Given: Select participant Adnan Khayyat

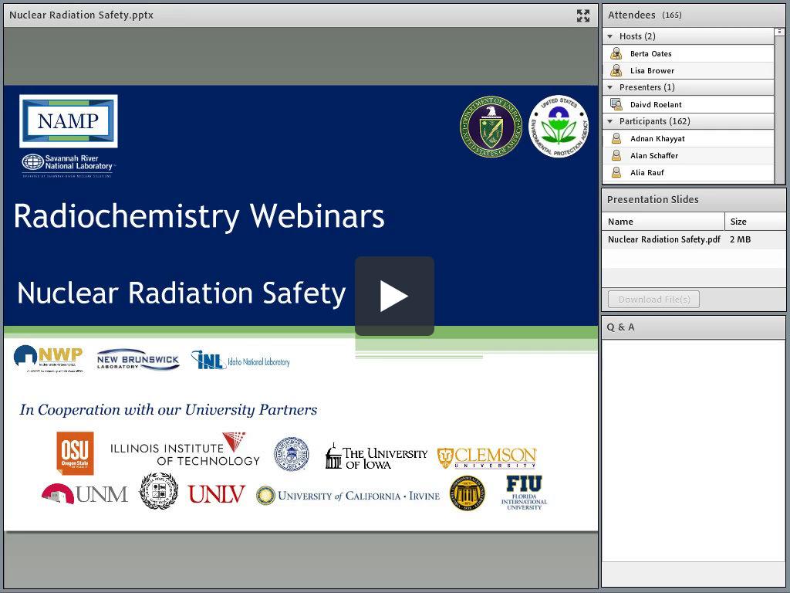Looking at the screenshot, I should click(x=688, y=138).
